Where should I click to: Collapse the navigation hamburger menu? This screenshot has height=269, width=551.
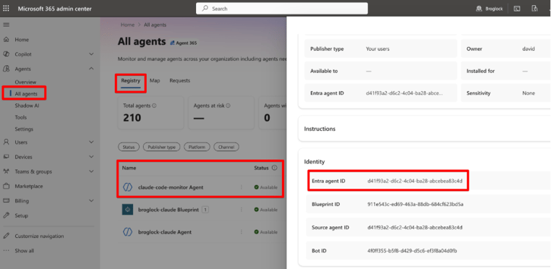[6, 25]
